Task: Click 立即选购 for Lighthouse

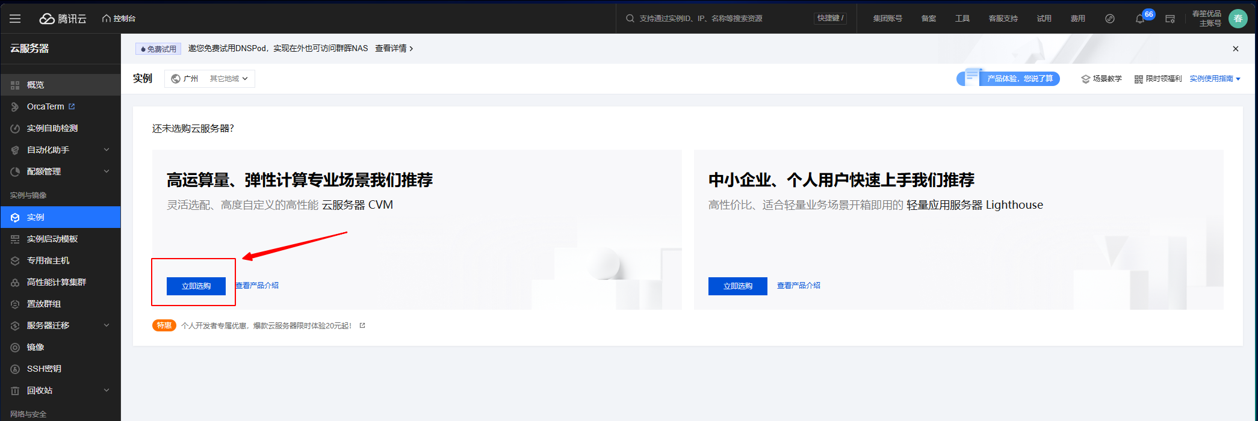Action: (738, 286)
